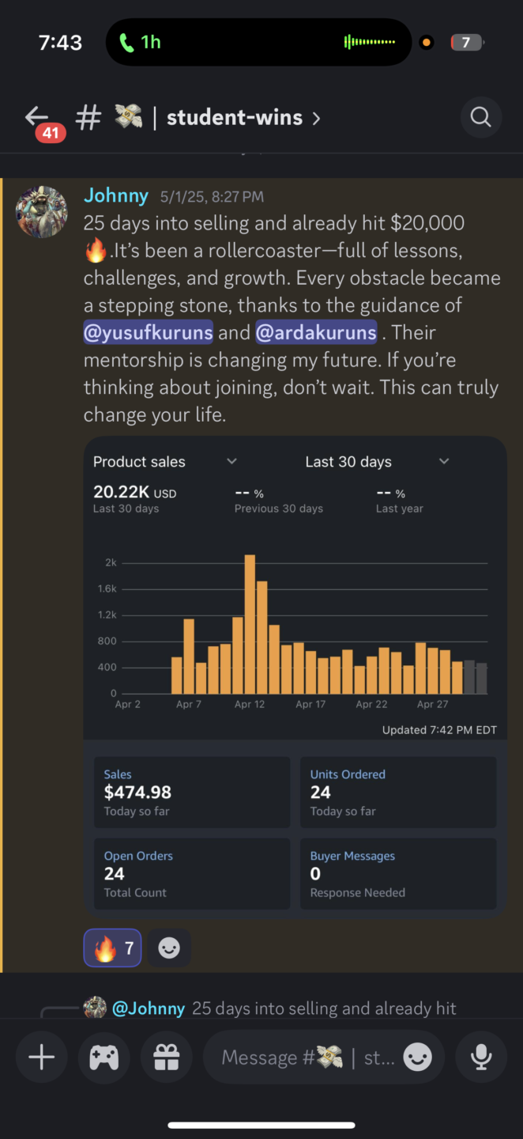
Task: Expand the Product sales dropdown
Action: pos(231,462)
